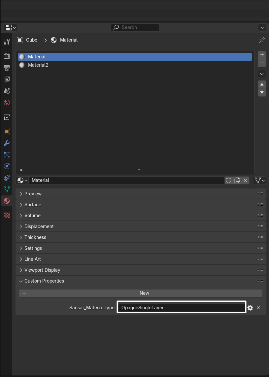Click the OpaqueSingleLayer value field
This screenshot has height=377, width=269.
point(181,307)
